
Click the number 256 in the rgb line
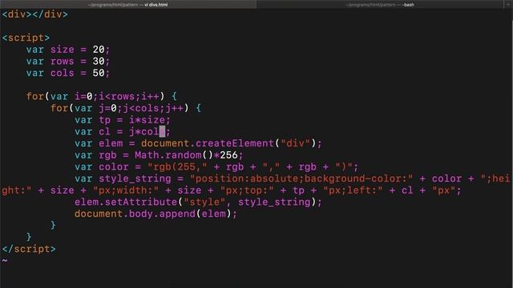[228, 155]
